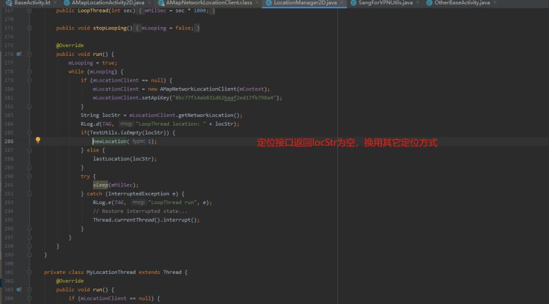Collapse the MyLocationThread class at line 301

click(x=30, y=272)
